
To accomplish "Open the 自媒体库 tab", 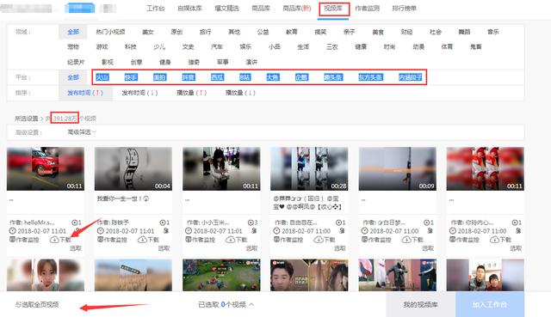I will [189, 8].
